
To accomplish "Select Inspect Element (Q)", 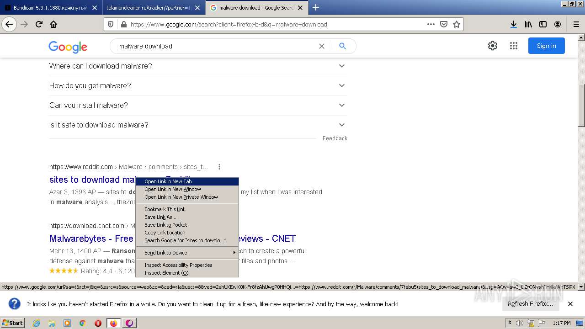I will coord(187,273).
